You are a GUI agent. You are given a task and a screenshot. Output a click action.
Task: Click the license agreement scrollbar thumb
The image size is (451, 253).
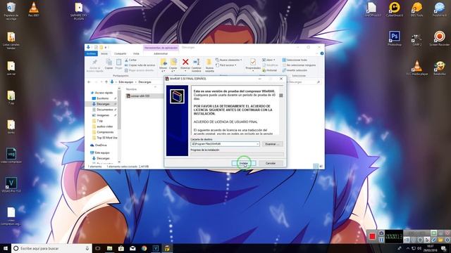281,96
